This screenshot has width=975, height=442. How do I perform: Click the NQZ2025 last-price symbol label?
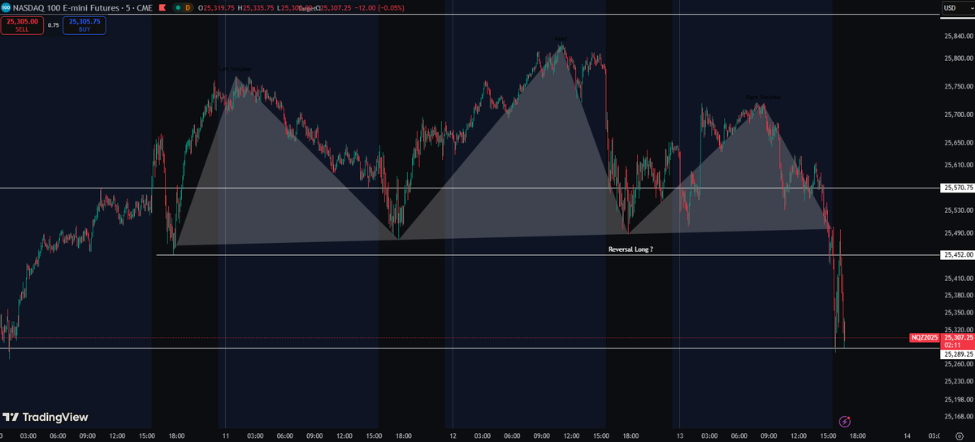click(925, 337)
